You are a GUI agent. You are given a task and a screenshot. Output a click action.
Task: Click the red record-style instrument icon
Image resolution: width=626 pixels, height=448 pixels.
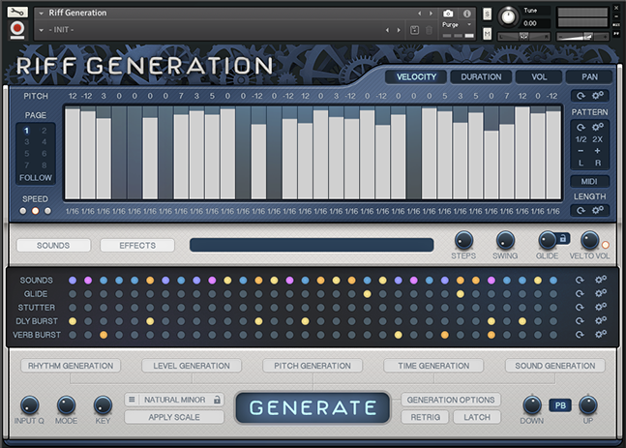(16, 29)
